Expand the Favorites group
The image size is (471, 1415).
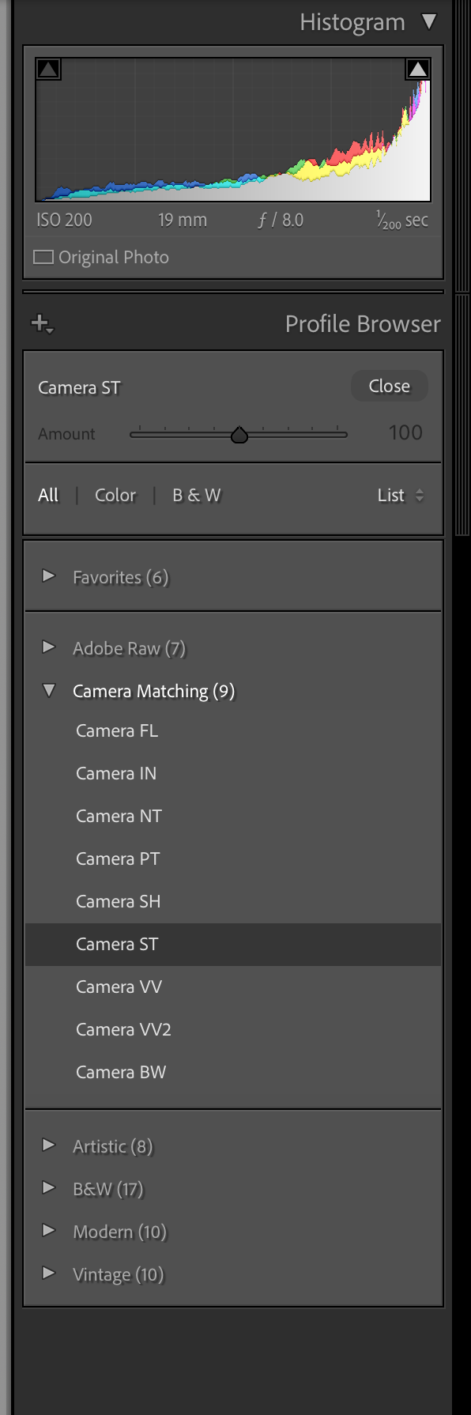(x=49, y=579)
